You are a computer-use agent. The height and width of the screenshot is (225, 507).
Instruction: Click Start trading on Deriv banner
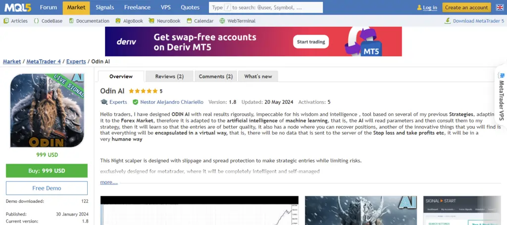point(311,42)
